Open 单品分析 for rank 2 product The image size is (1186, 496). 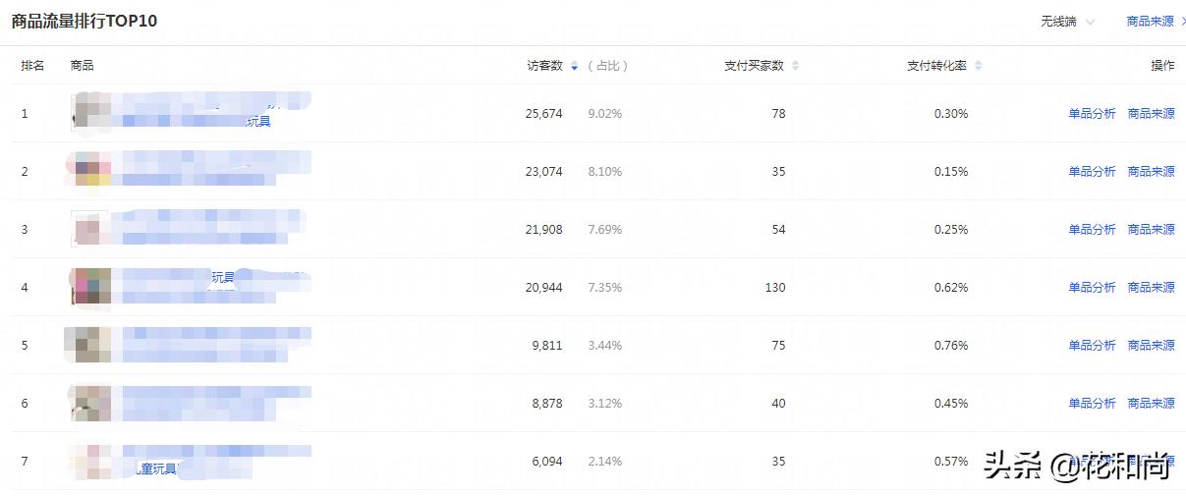coord(1092,172)
